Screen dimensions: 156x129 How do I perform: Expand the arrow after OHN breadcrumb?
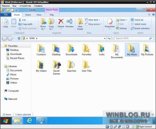click(37, 38)
